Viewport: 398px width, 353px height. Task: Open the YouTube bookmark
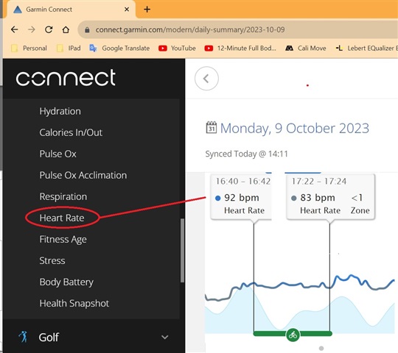(177, 48)
